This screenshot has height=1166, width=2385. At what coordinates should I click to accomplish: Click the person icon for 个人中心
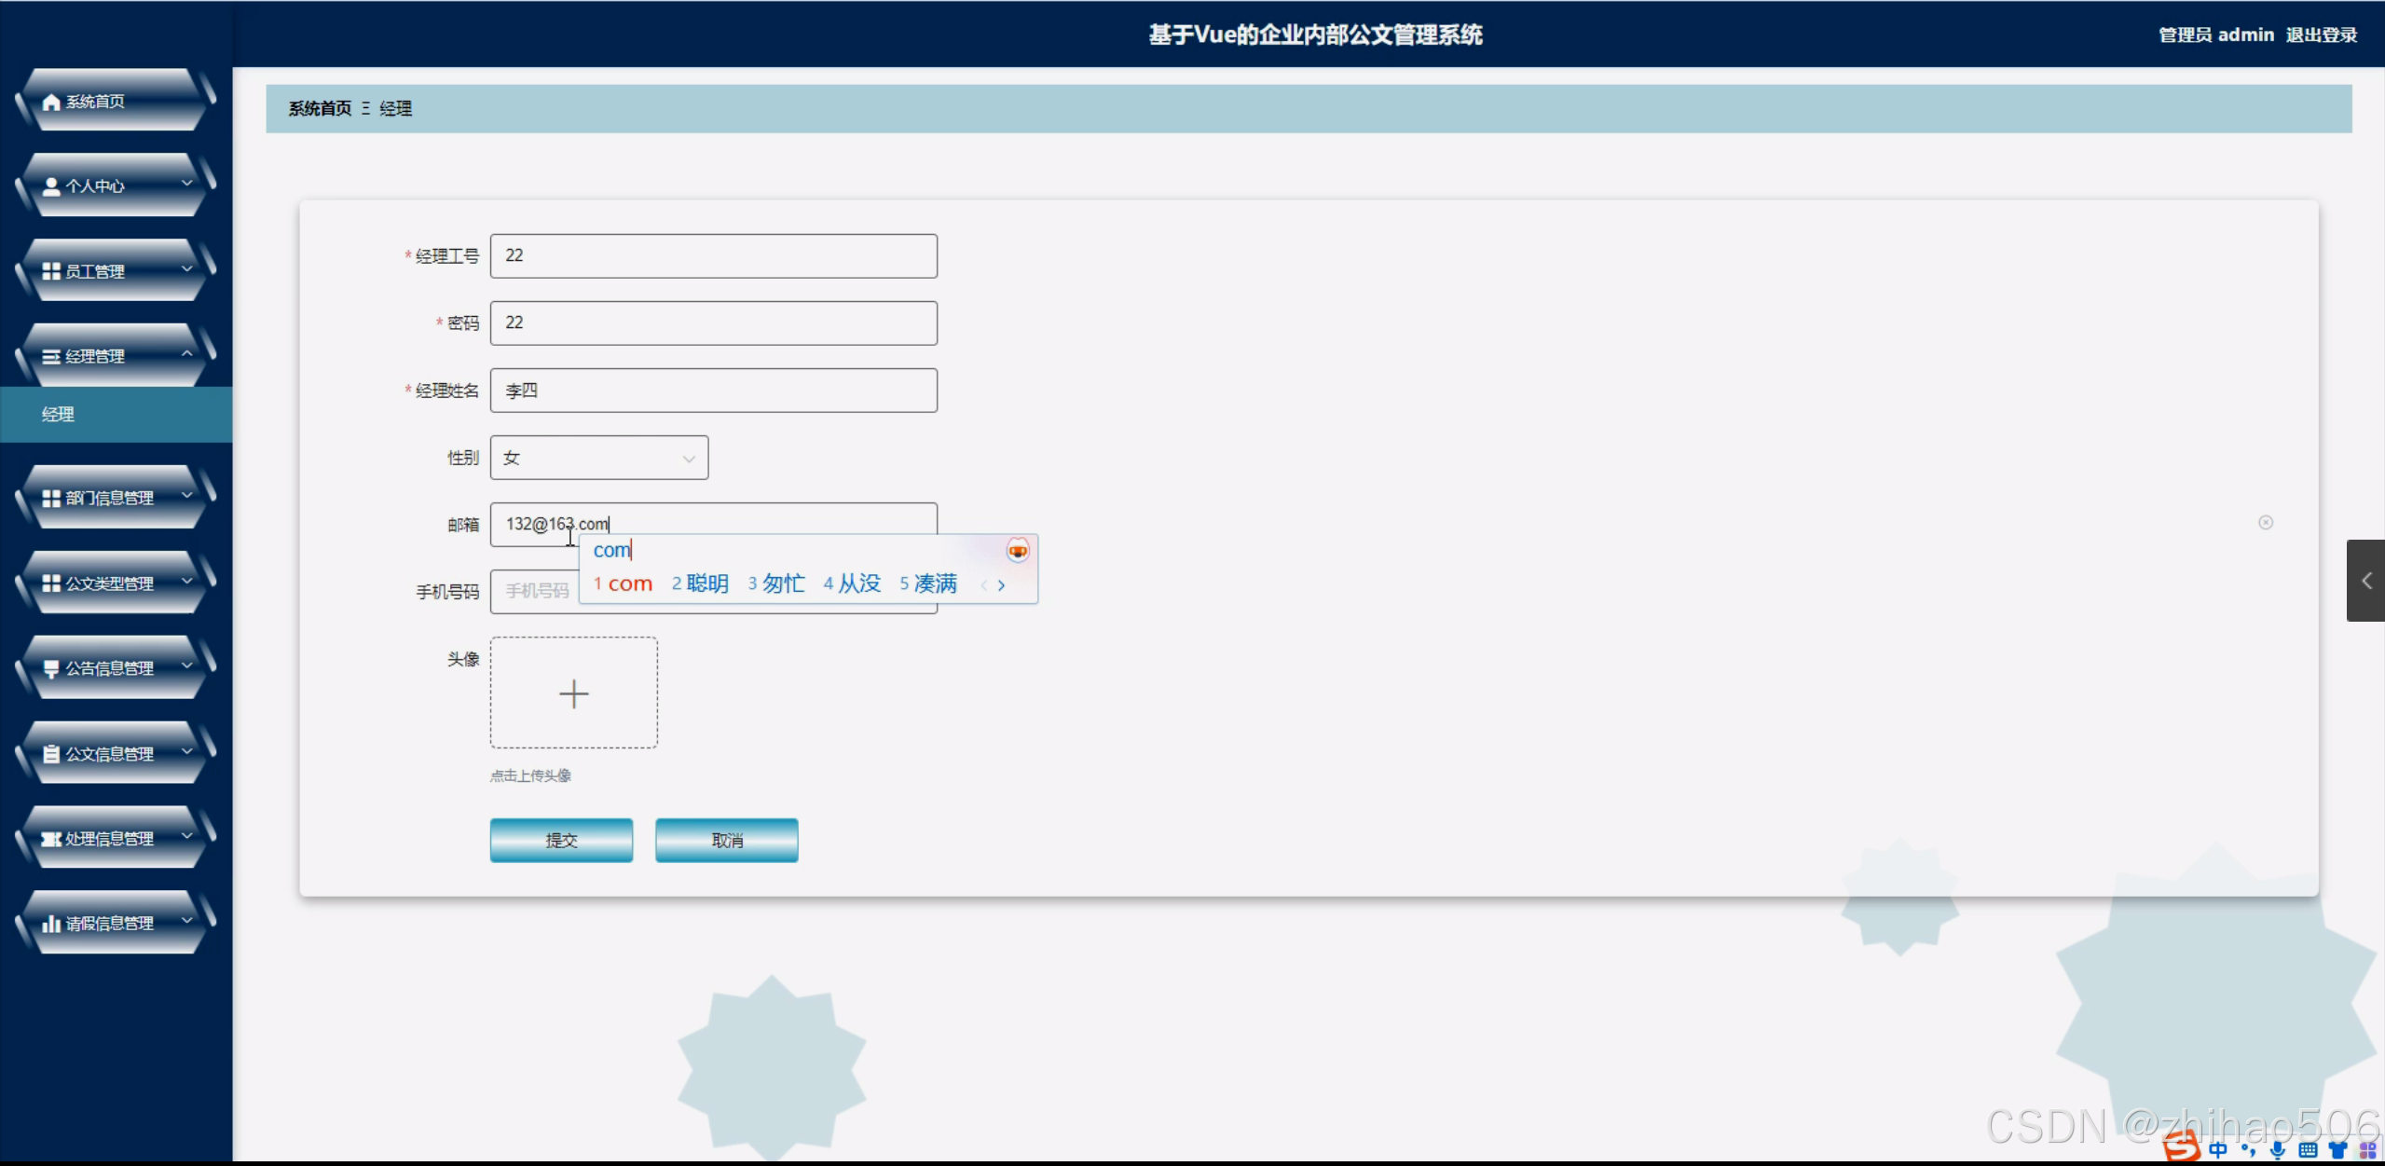click(x=51, y=186)
